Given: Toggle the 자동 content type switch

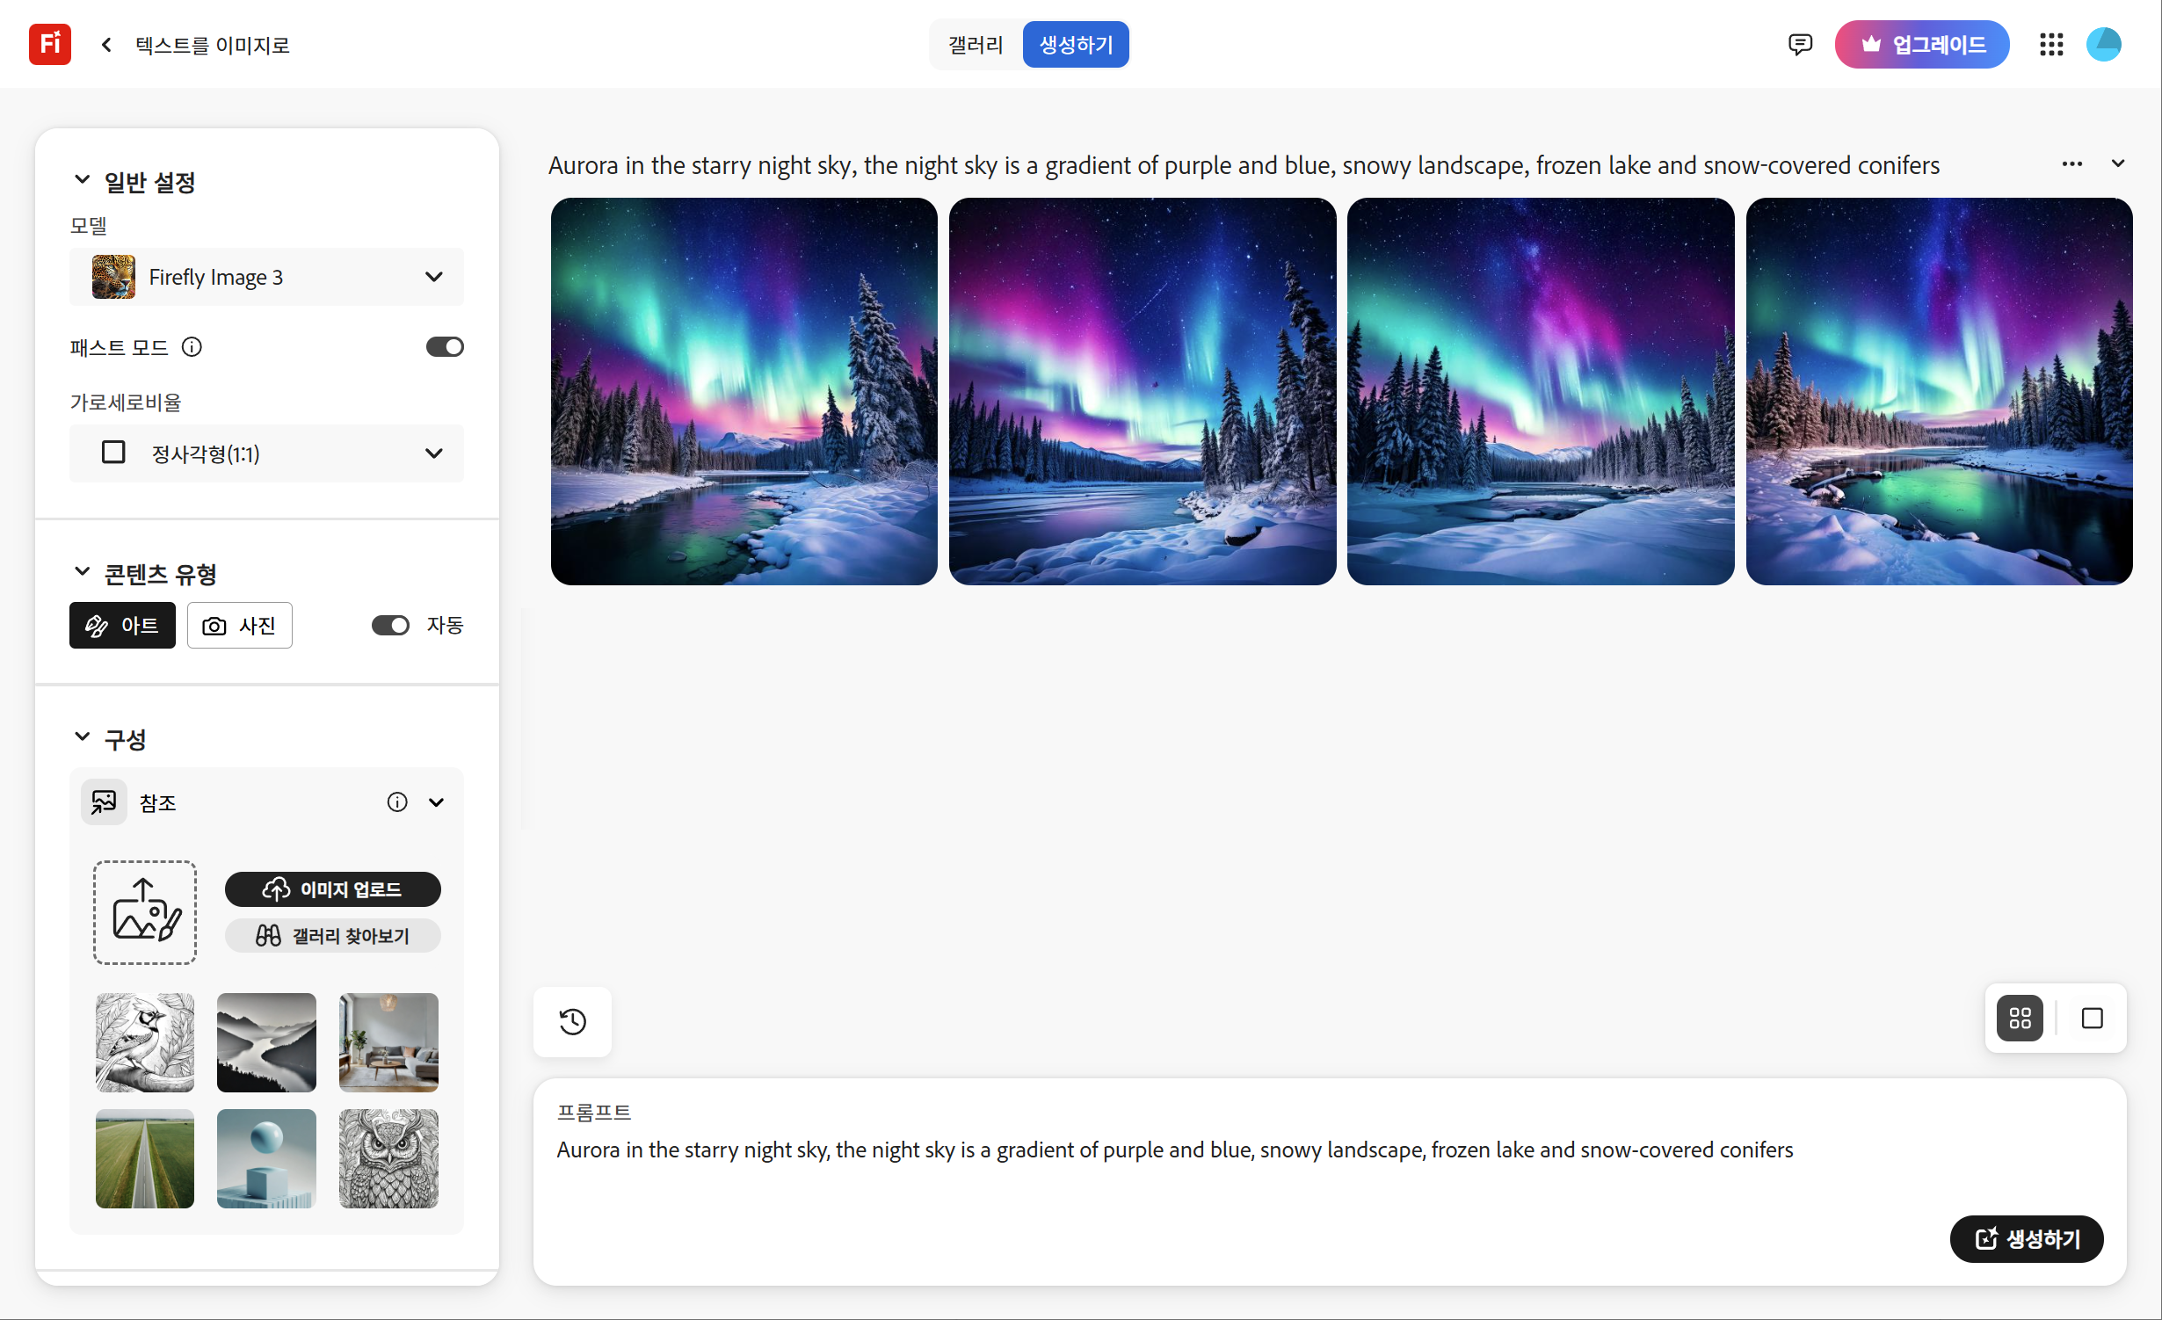Looking at the screenshot, I should click(390, 625).
